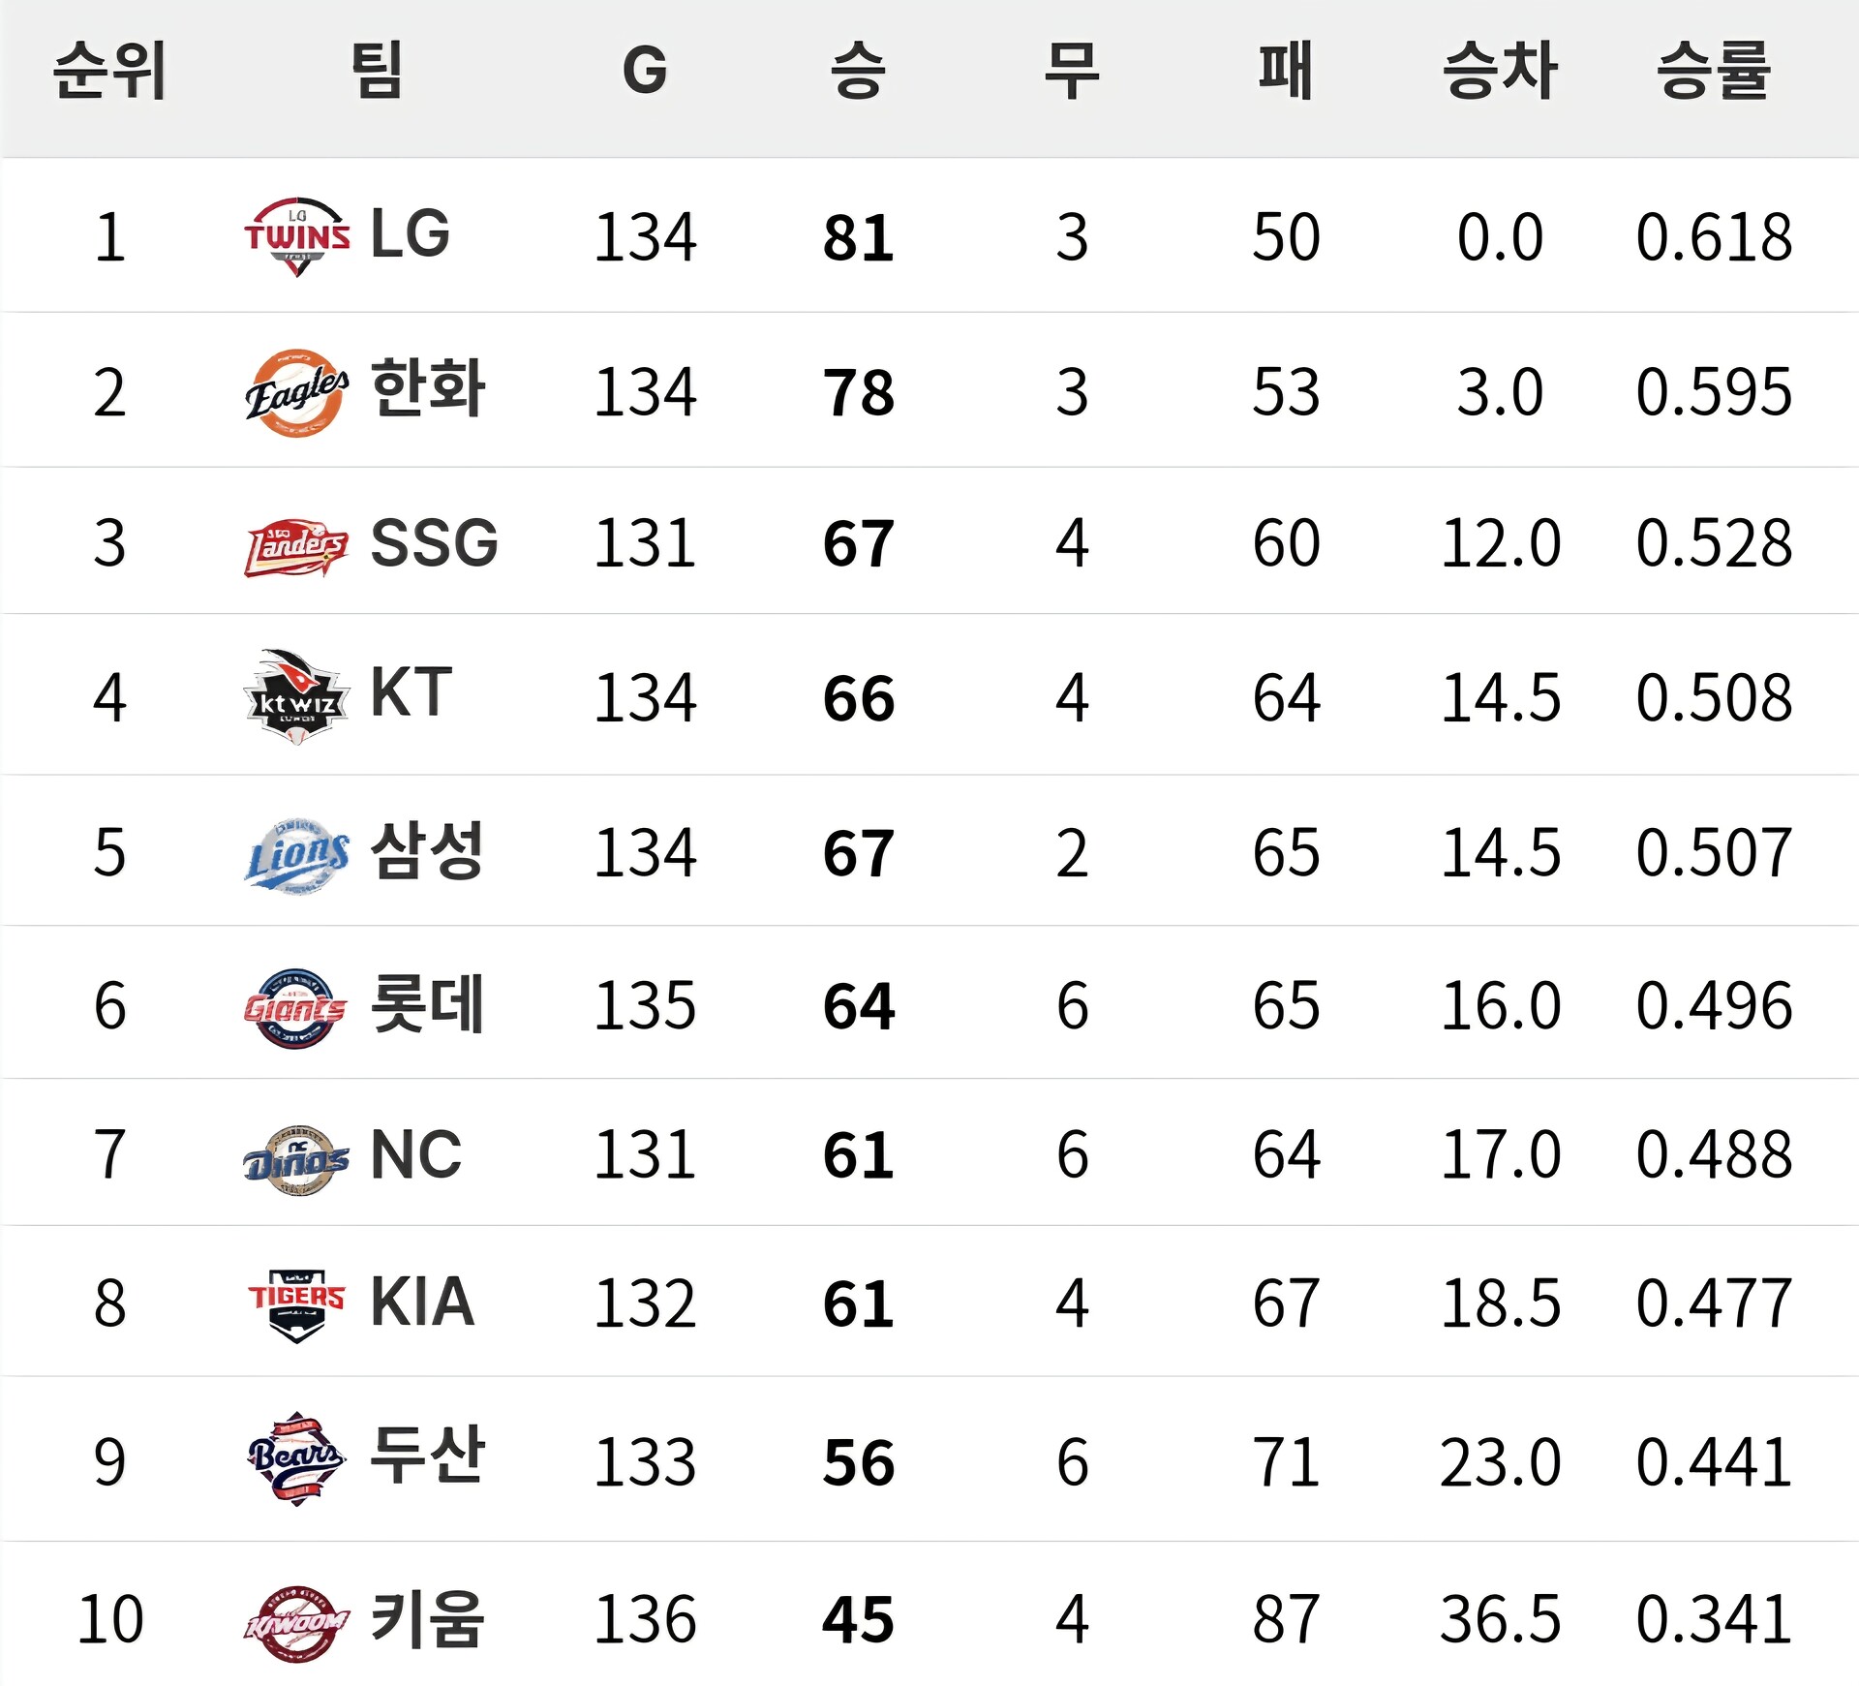This screenshot has width=1859, height=1686.
Task: Open the 키움 team name link
Action: coord(427,1618)
